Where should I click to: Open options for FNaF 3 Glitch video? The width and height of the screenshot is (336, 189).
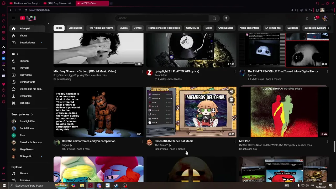[x=328, y=71]
